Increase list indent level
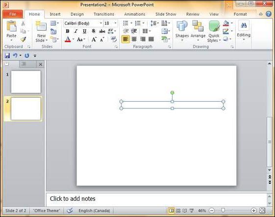Image resolution: width=275 pixels, height=217 pixels. point(134,31)
